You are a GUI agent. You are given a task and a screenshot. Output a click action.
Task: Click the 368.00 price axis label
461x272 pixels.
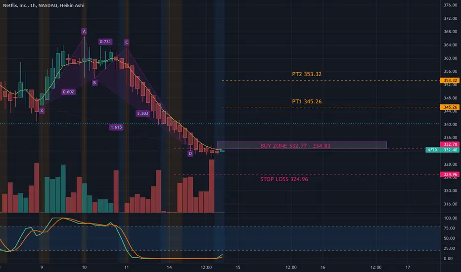(451, 32)
